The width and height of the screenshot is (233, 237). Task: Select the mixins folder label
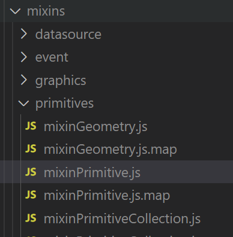pyautogui.click(x=46, y=11)
